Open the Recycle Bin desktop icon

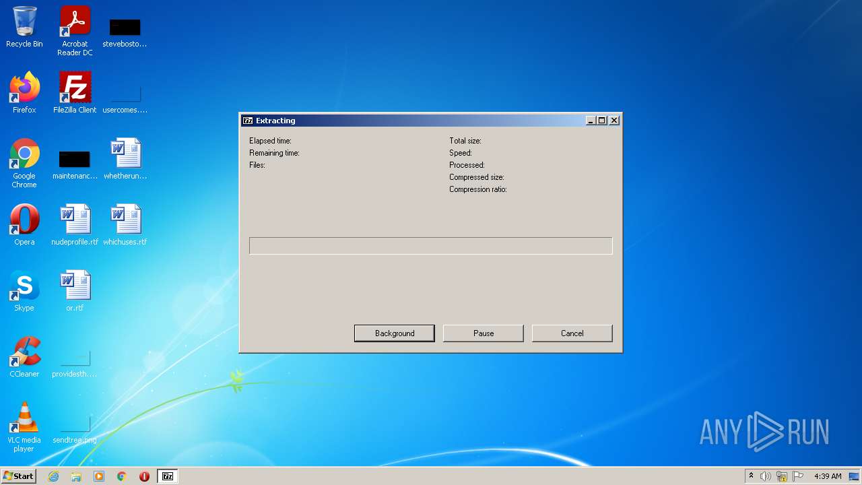[x=24, y=27]
